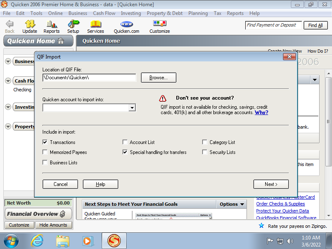The image size is (332, 249).
Task: Click the Quicken Home house icon
Action: click(61, 41)
